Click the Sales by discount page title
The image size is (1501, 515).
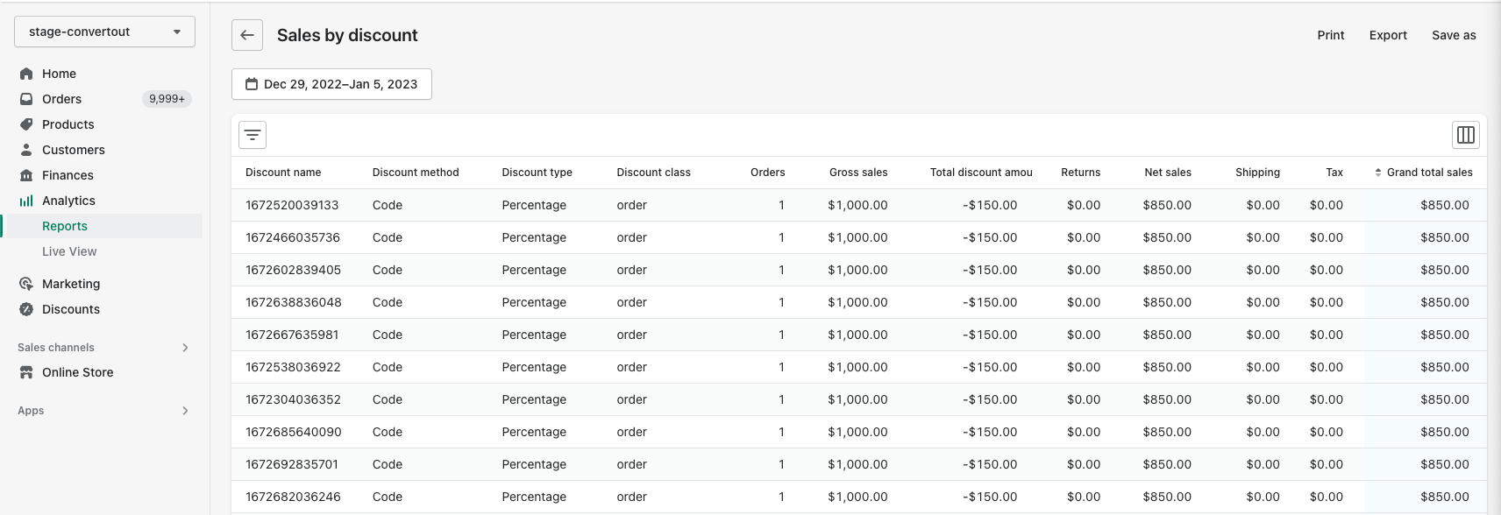pos(347,35)
